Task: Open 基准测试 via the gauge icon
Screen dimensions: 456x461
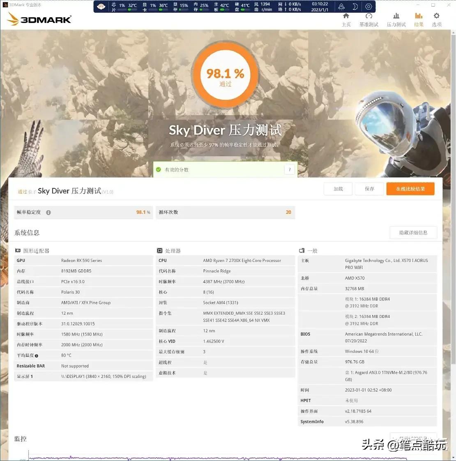Action: point(368,19)
